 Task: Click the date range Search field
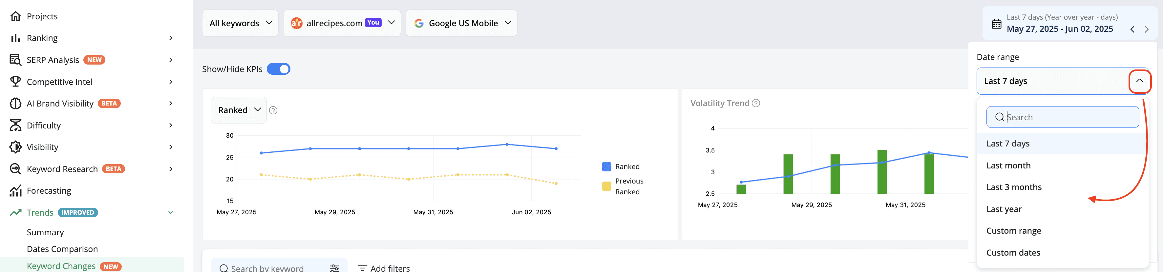pos(1062,117)
